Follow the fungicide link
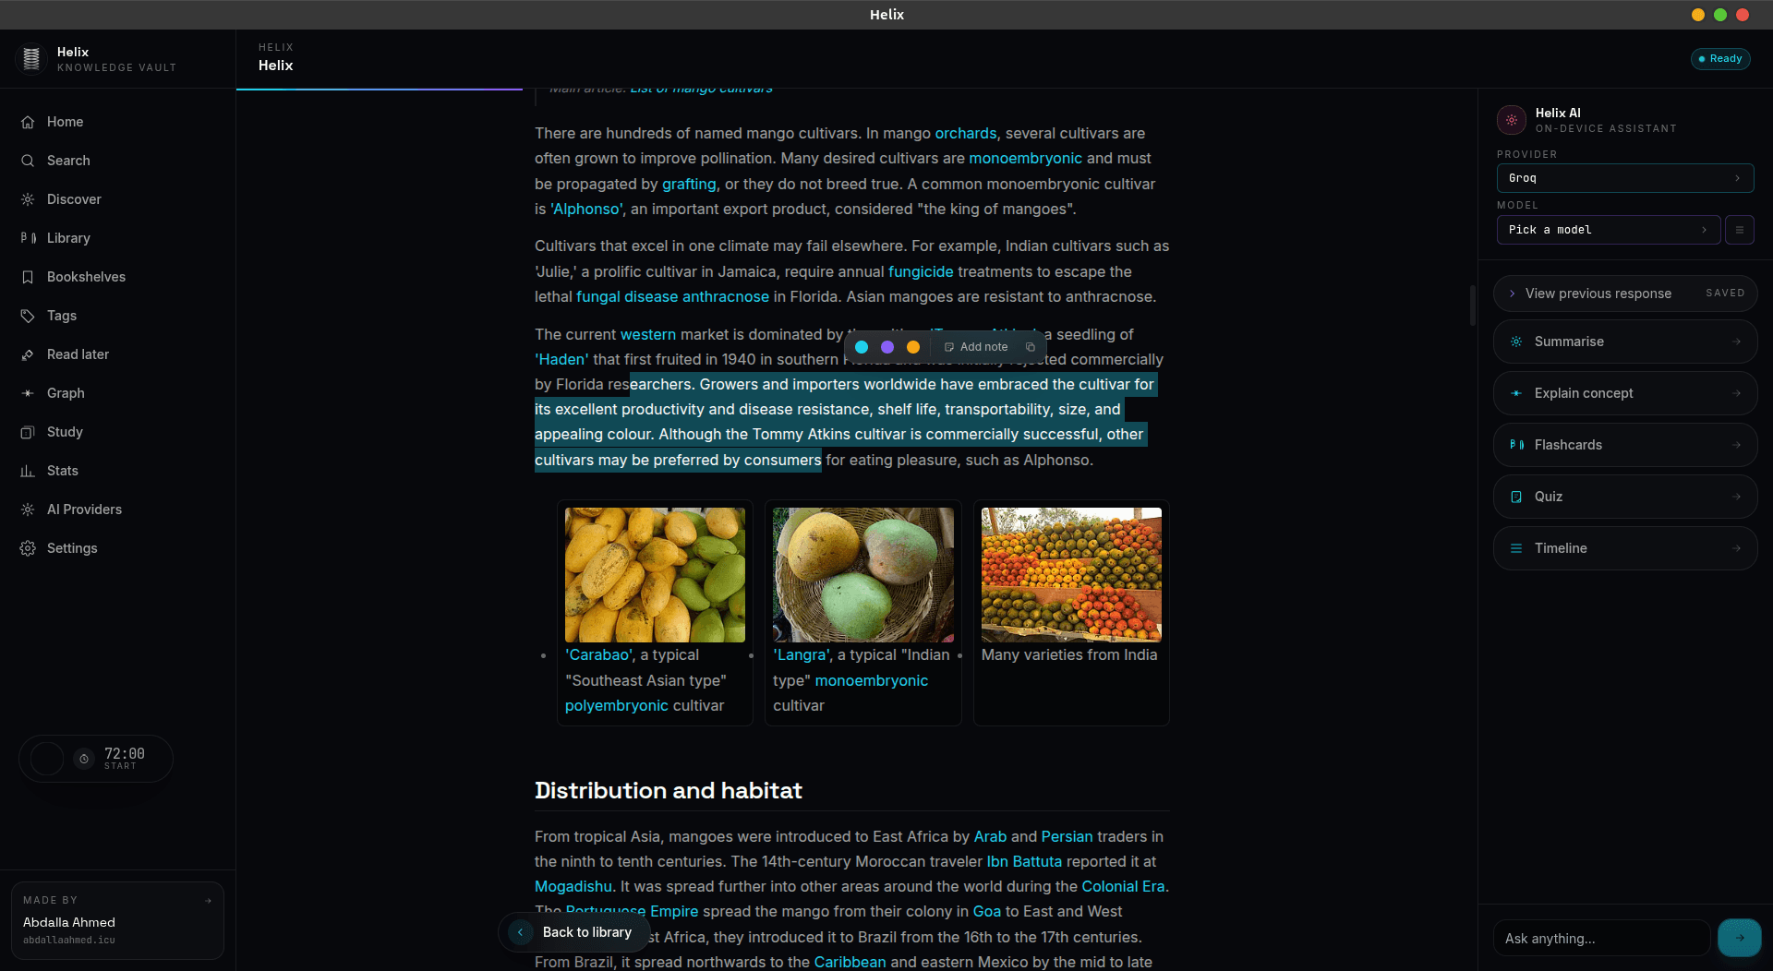 coord(921,272)
